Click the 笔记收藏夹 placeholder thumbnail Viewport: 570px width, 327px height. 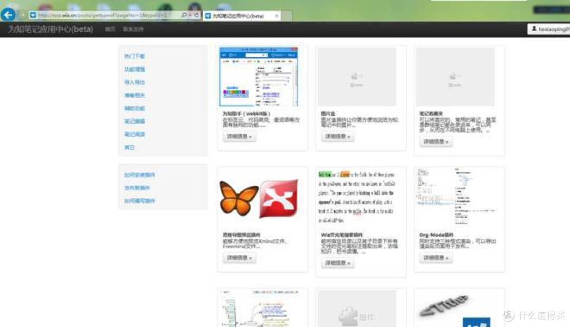coord(455,77)
